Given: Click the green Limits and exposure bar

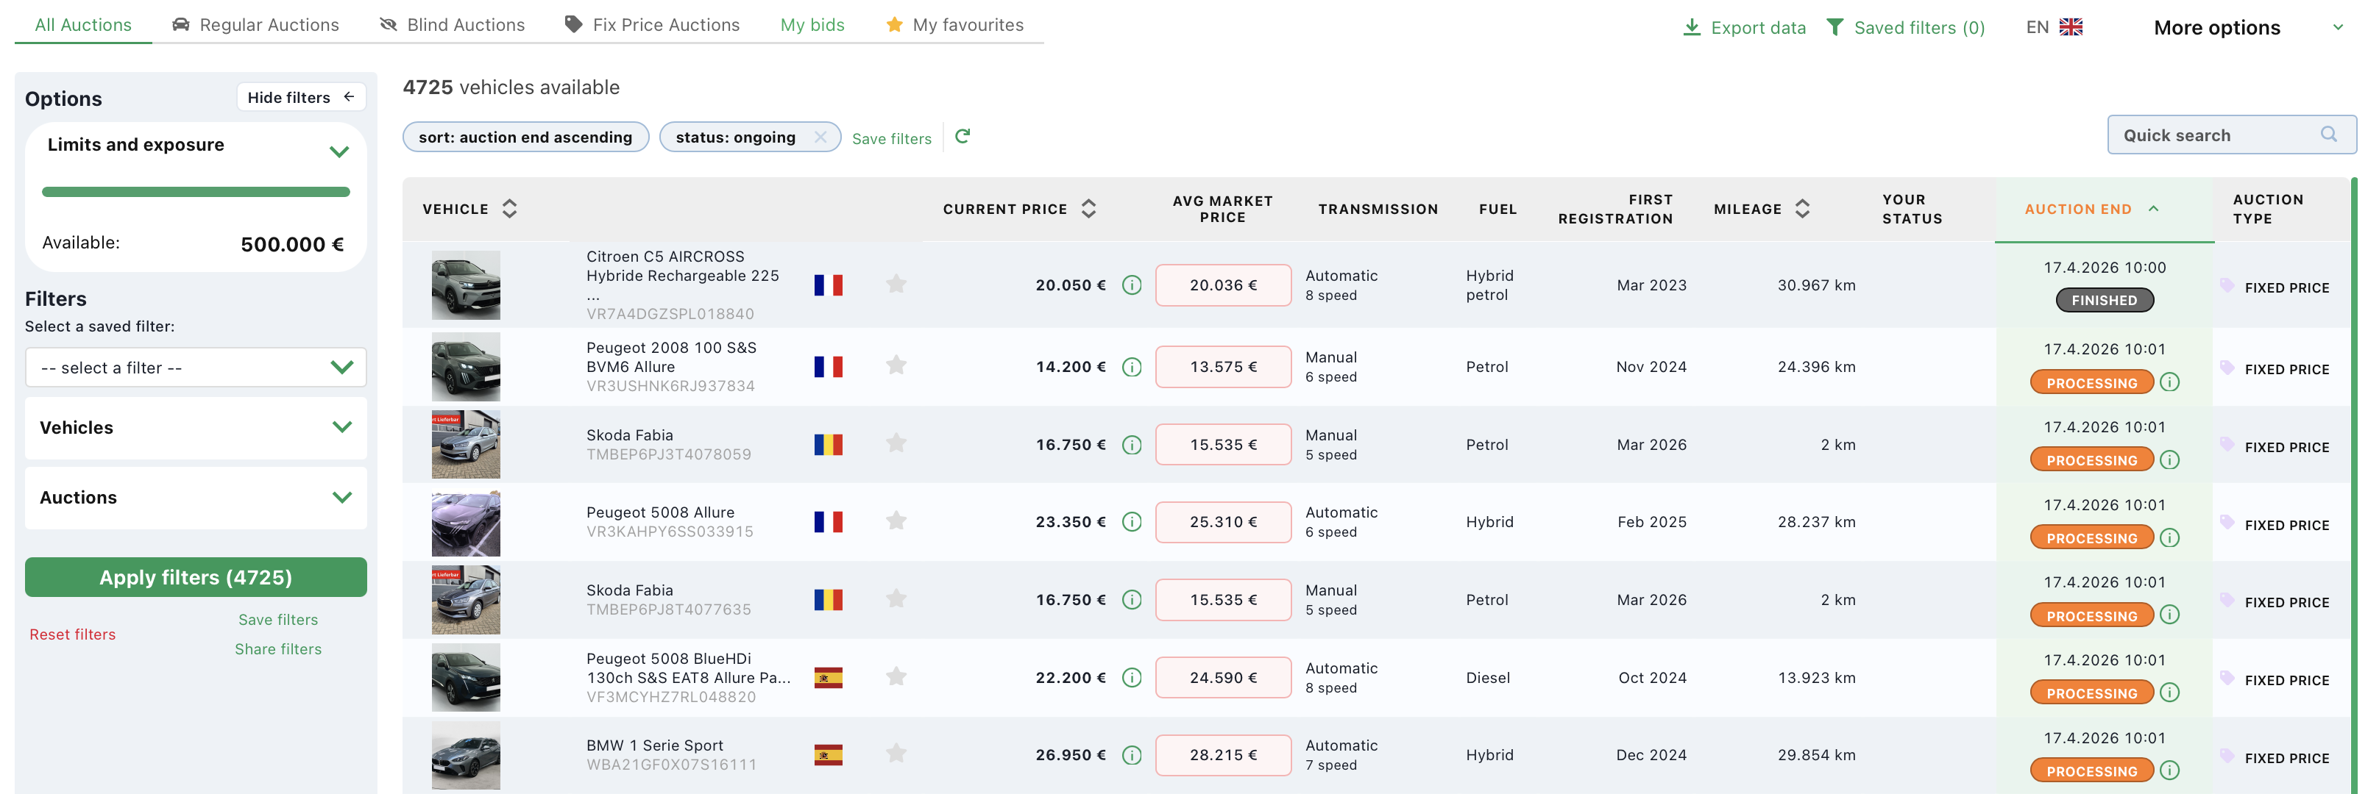Looking at the screenshot, I should (196, 192).
